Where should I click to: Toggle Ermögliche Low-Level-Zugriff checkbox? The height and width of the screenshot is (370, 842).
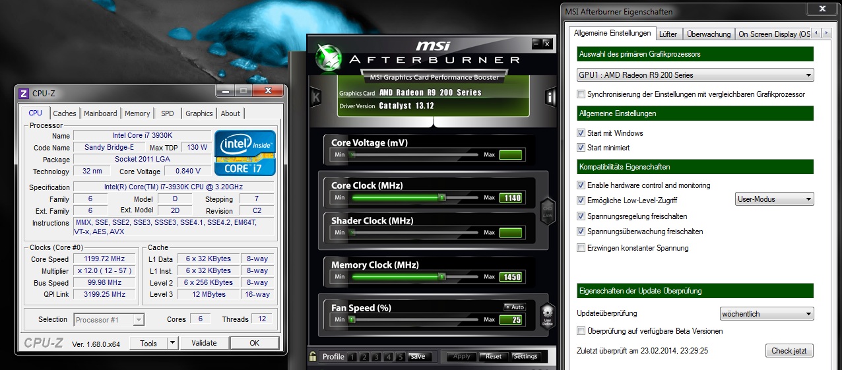pos(581,200)
